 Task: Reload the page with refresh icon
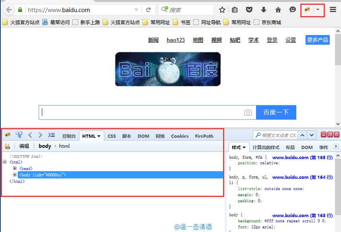148,10
